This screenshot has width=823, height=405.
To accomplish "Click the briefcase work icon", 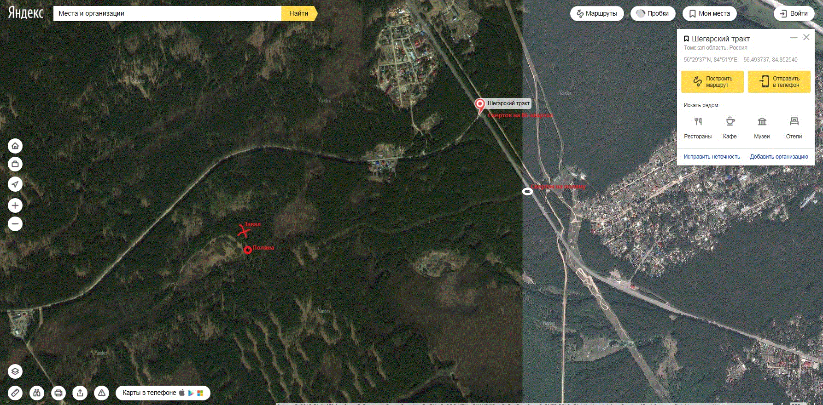I will click(x=15, y=164).
